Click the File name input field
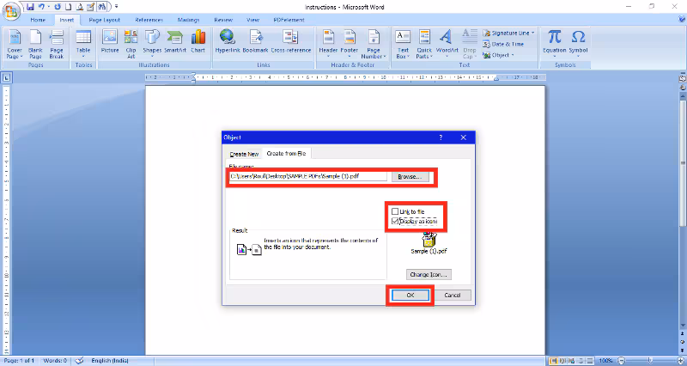Screen dimensions: 687x366 308,177
